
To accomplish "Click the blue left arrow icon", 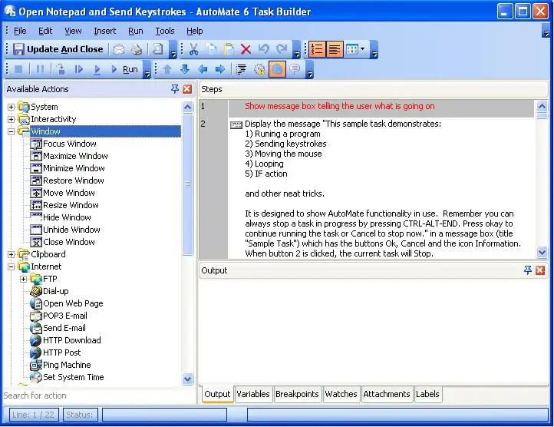I will click(203, 69).
